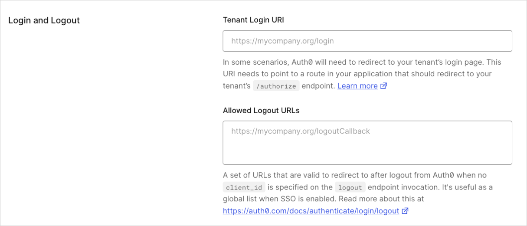The height and width of the screenshot is (226, 527).
Task: Click the word "endpoint" before Learn more
Action: click(318, 86)
